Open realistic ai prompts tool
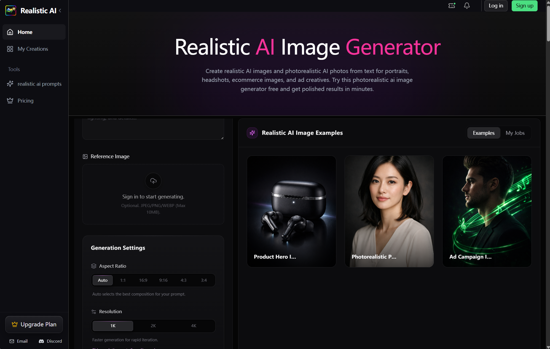The width and height of the screenshot is (550, 349). click(x=34, y=84)
